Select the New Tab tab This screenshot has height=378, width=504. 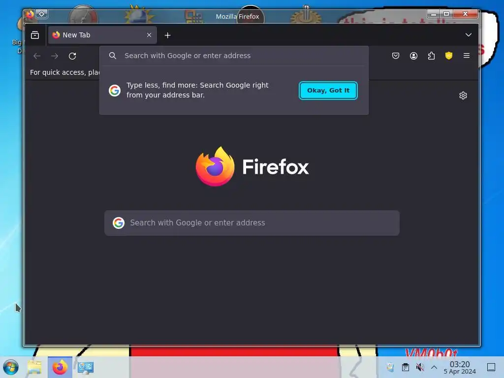pos(102,35)
